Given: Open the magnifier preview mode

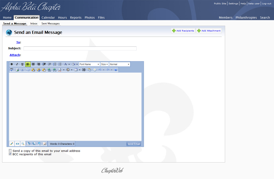Looking at the screenshot, I should pyautogui.click(x=23, y=144).
